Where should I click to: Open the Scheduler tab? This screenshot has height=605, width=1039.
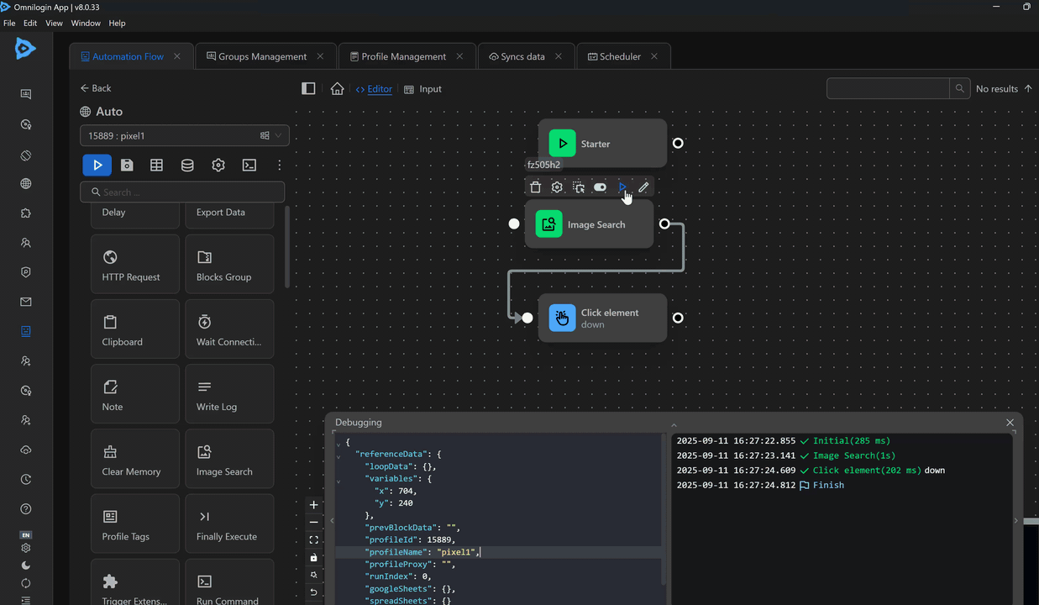point(620,56)
